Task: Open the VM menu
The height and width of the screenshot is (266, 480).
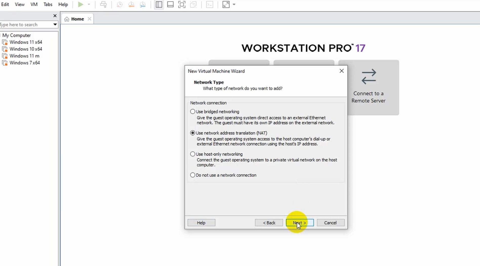Action: tap(34, 5)
